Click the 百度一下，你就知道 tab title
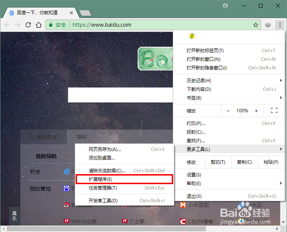Image resolution: width=287 pixels, height=232 pixels. pos(37,12)
